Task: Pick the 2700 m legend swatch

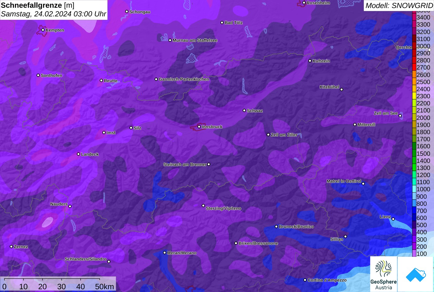Action: (414, 67)
